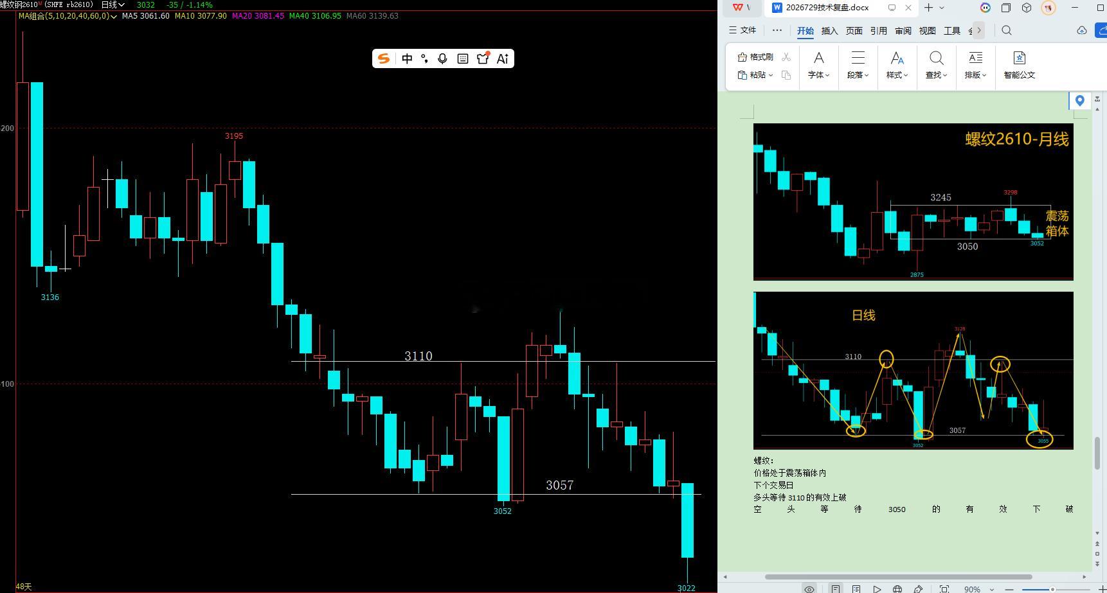
Task: Click the microphone voice input icon
Action: point(442,58)
